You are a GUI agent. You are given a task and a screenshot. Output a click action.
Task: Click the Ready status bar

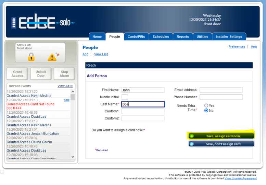click(169, 65)
